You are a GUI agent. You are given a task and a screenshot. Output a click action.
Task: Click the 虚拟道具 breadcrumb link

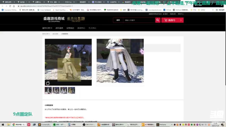click(55, 34)
